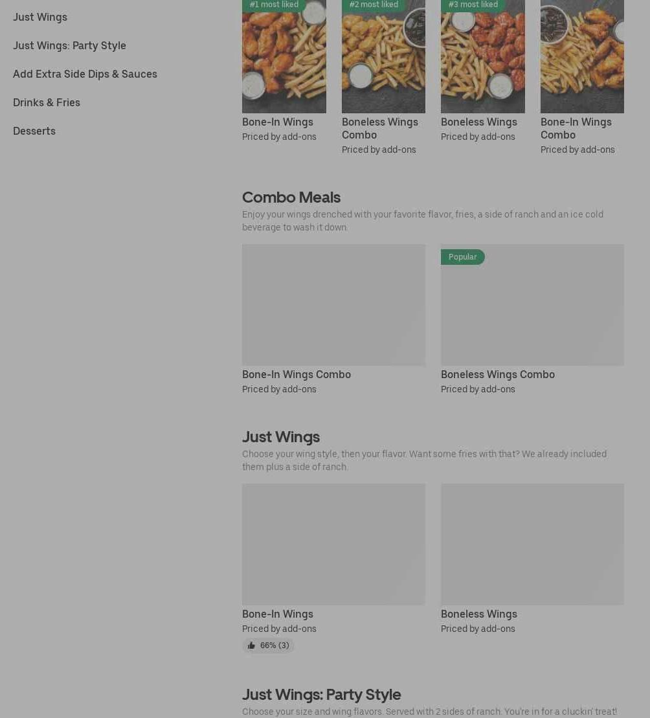Click the thumbs-up 66% rating icon
650x718 pixels.
pyautogui.click(x=251, y=645)
